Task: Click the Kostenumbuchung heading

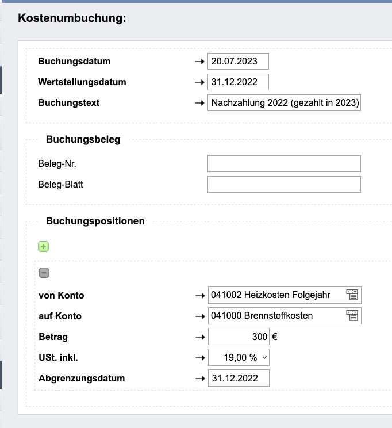Action: coord(72,18)
